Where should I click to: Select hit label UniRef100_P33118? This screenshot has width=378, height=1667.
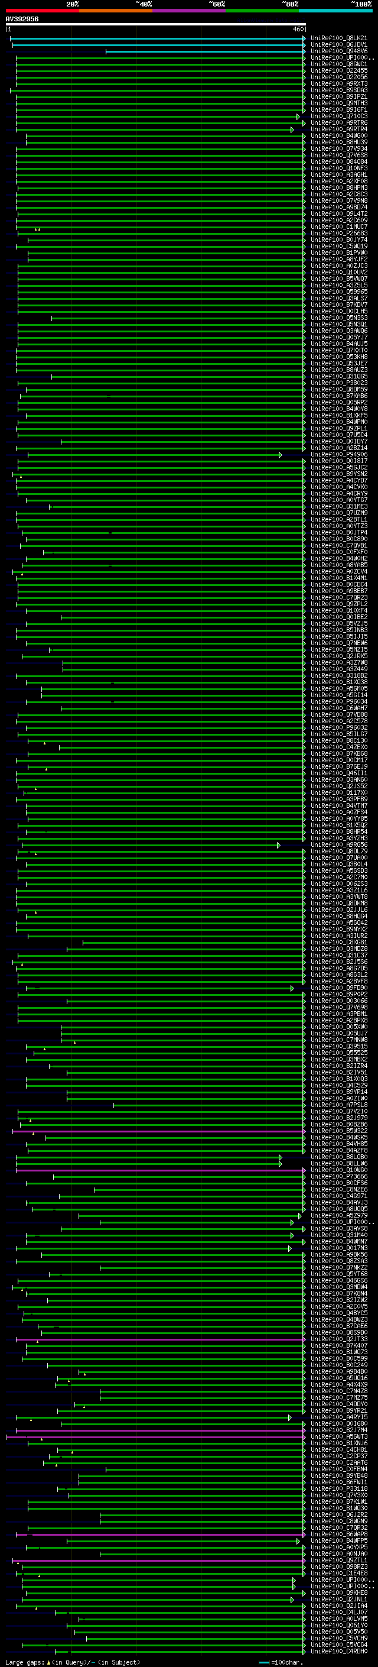[339, 1488]
